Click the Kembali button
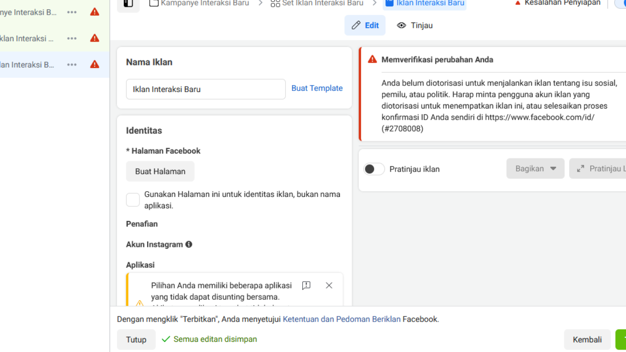 (x=587, y=340)
